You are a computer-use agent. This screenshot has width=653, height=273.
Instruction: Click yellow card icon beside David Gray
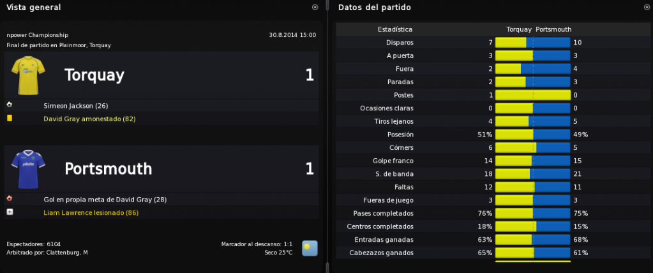[10, 118]
